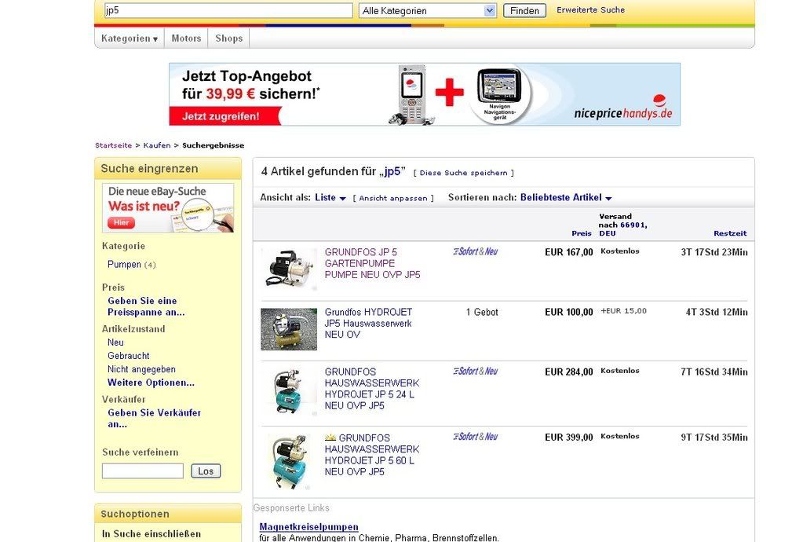The height and width of the screenshot is (542, 803).
Task: Filter by Gebraucht condition
Action: pyautogui.click(x=129, y=356)
